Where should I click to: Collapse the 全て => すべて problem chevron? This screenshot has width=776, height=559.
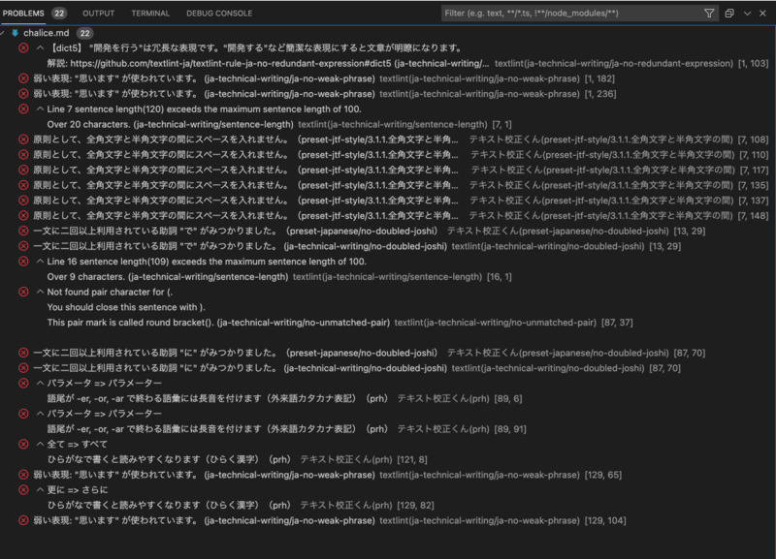click(x=40, y=444)
